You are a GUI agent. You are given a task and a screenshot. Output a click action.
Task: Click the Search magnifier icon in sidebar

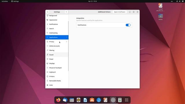tap(47, 29)
